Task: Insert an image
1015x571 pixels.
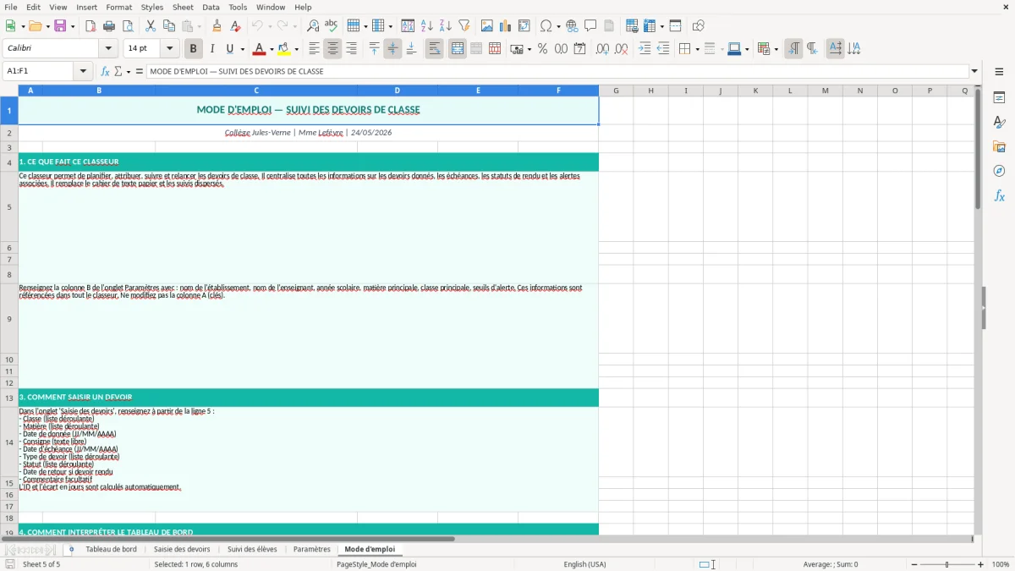Action: pyautogui.click(x=486, y=26)
